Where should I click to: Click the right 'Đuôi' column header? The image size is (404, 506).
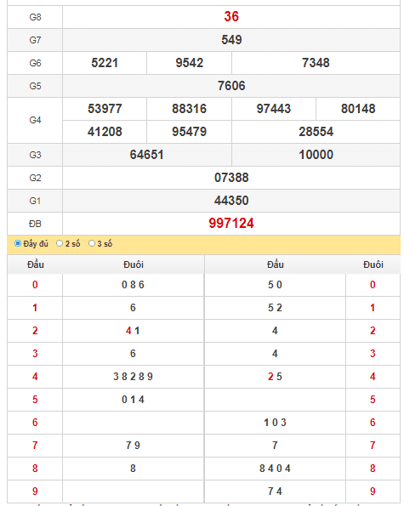coord(373,264)
